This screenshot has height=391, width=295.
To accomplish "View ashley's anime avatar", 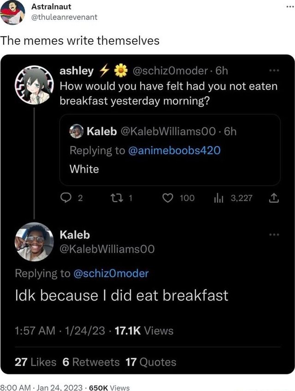I will click(35, 85).
